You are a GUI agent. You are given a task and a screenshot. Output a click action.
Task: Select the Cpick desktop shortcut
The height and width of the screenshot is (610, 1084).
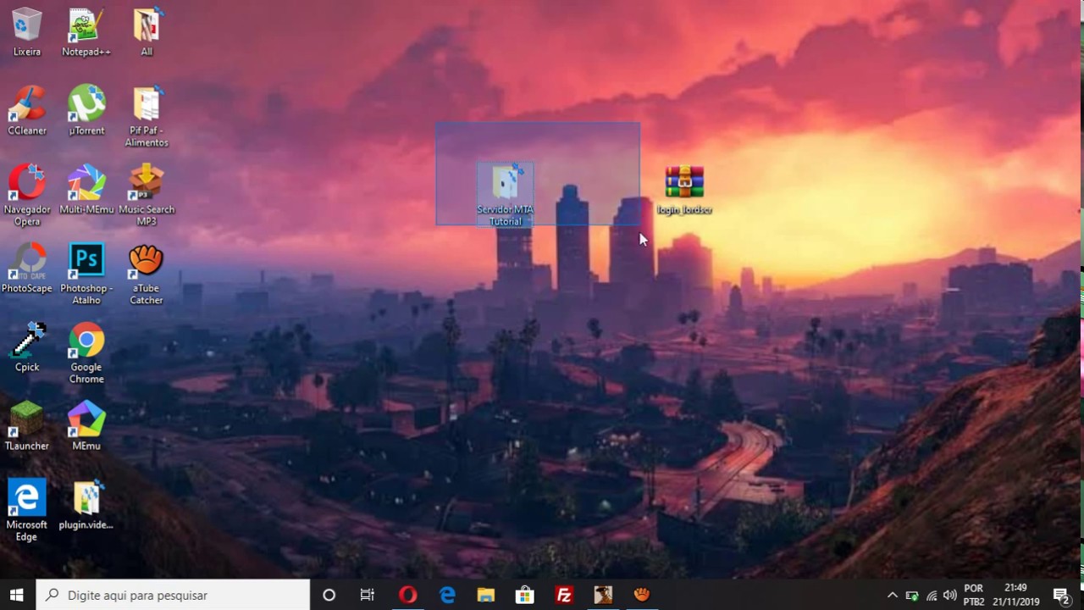pyautogui.click(x=27, y=347)
